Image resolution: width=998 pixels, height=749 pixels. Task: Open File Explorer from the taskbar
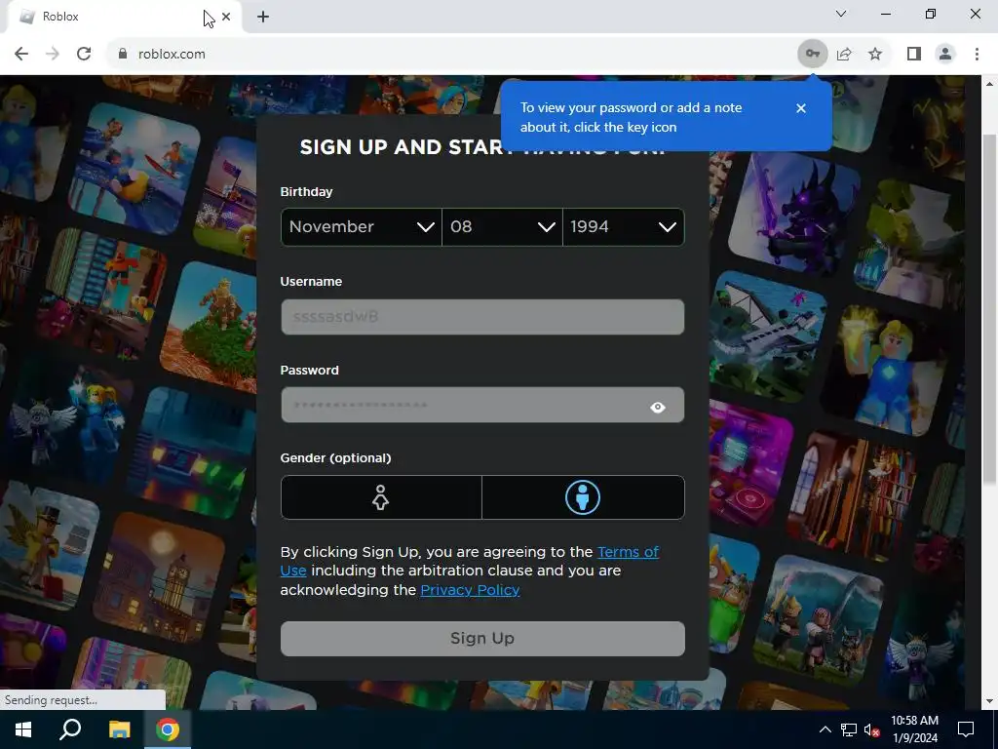point(119,729)
